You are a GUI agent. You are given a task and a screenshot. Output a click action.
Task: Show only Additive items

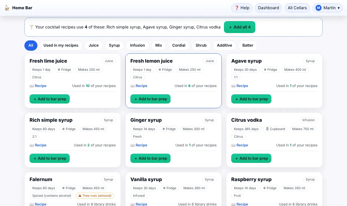click(x=224, y=45)
